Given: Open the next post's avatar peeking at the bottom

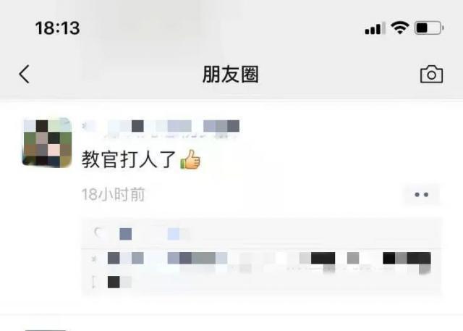Looking at the screenshot, I should (46, 330).
